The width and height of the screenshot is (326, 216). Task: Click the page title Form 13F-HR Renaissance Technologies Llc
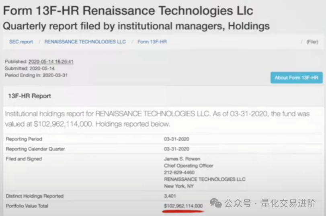click(x=128, y=10)
